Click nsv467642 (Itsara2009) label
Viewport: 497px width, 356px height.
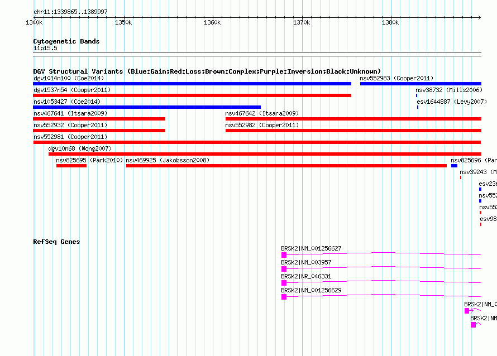click(x=262, y=113)
